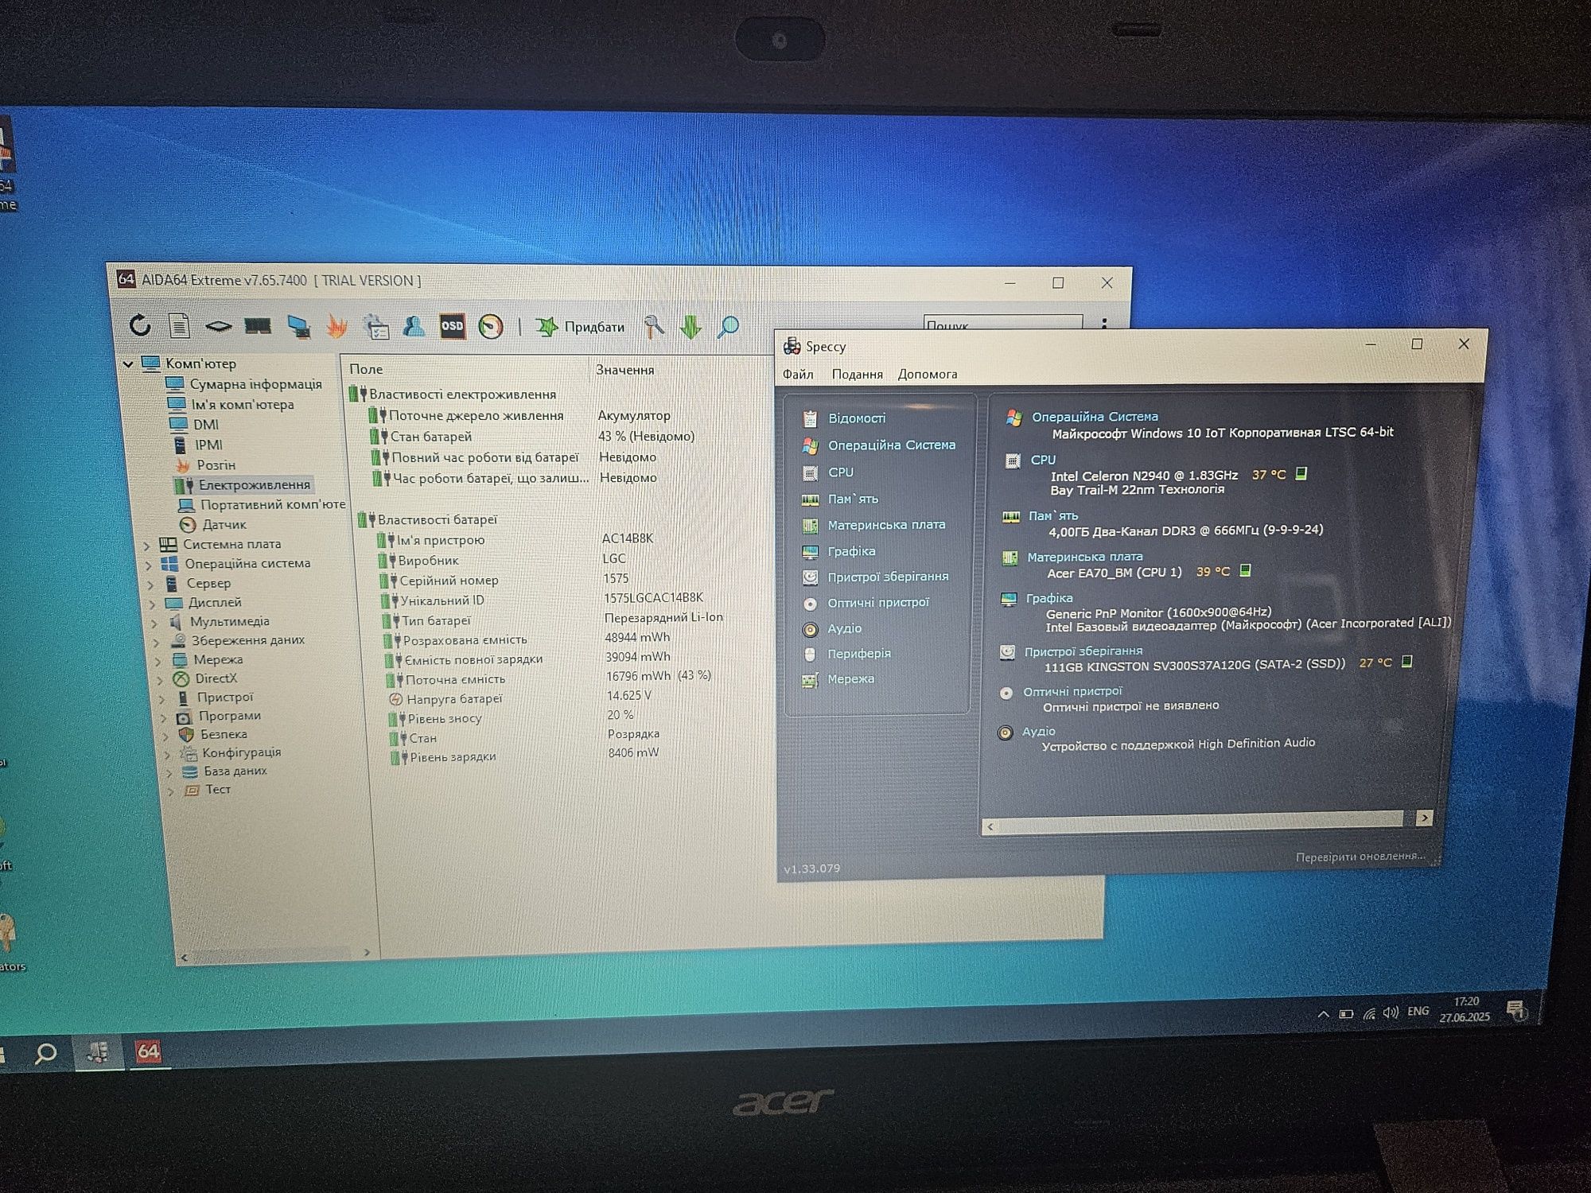Expand the Системна плата tree node

[147, 546]
